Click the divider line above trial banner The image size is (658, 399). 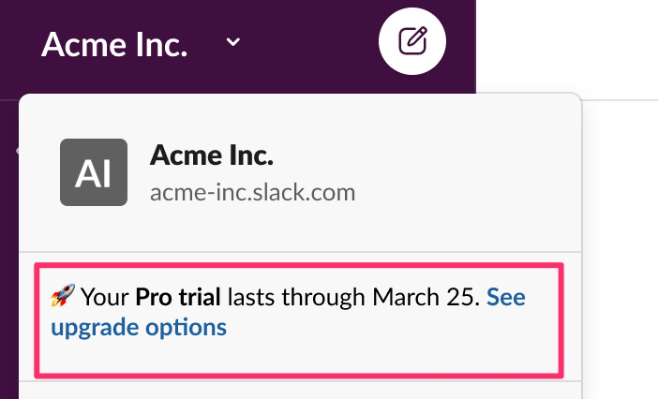click(x=300, y=252)
